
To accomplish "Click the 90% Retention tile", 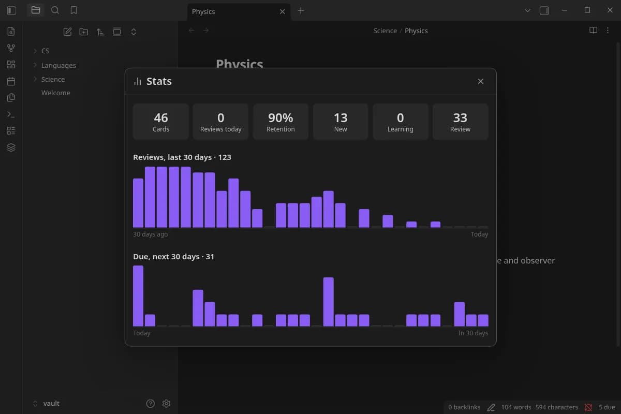I will (x=280, y=122).
